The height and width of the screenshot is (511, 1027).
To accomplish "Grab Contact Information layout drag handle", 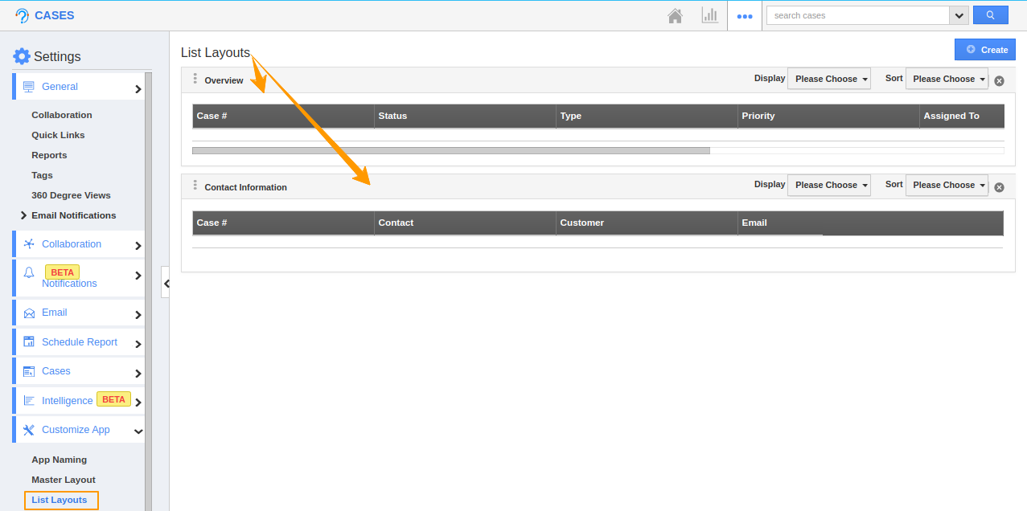I will (195, 186).
